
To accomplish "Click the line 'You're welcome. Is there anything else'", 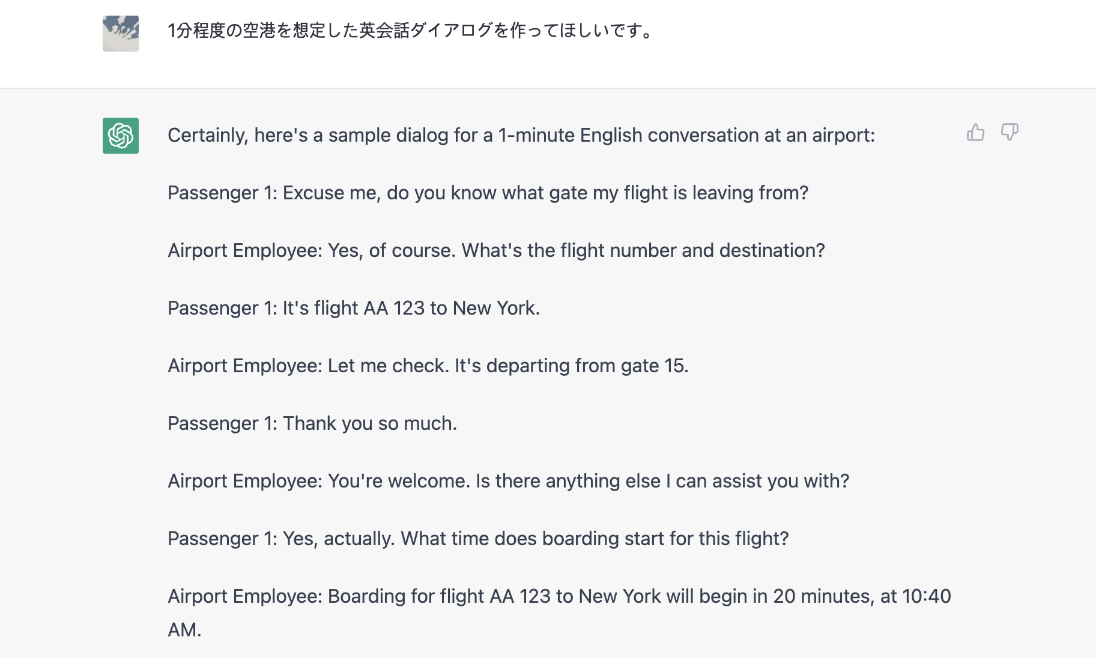I will tap(508, 481).
